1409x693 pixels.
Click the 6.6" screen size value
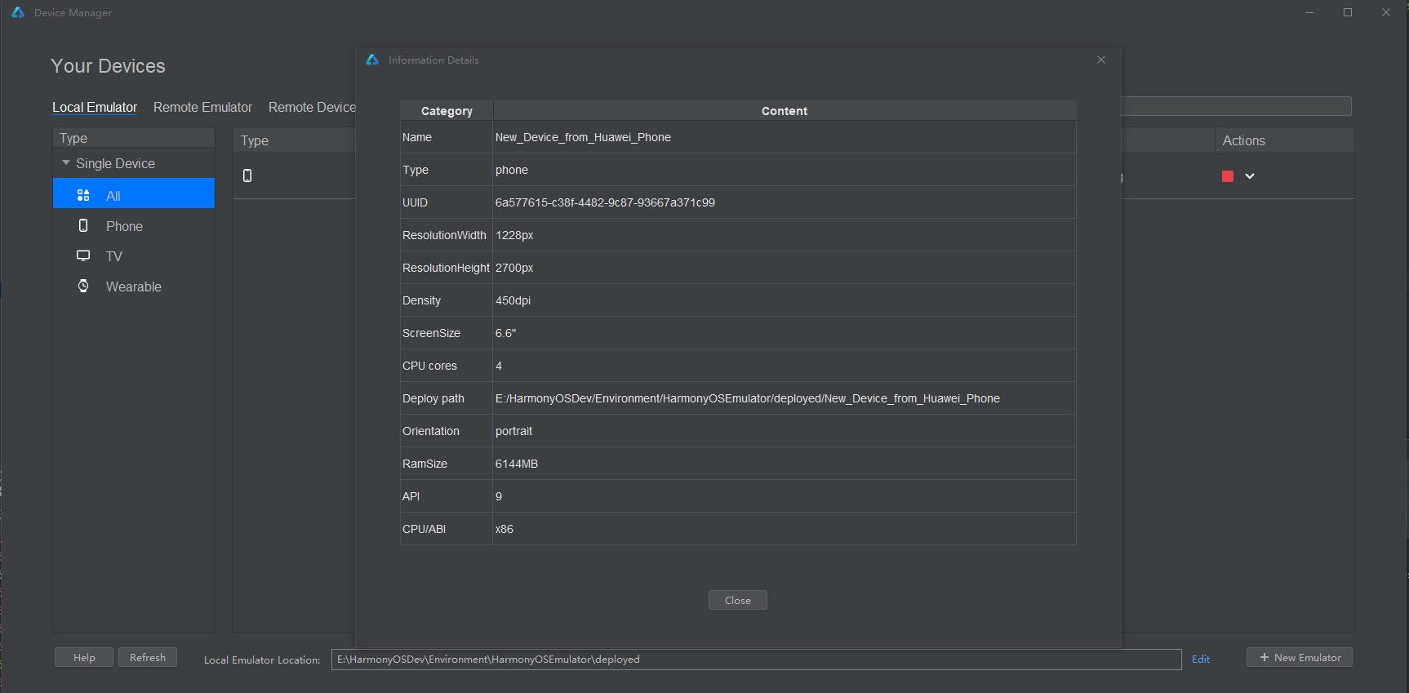point(505,333)
